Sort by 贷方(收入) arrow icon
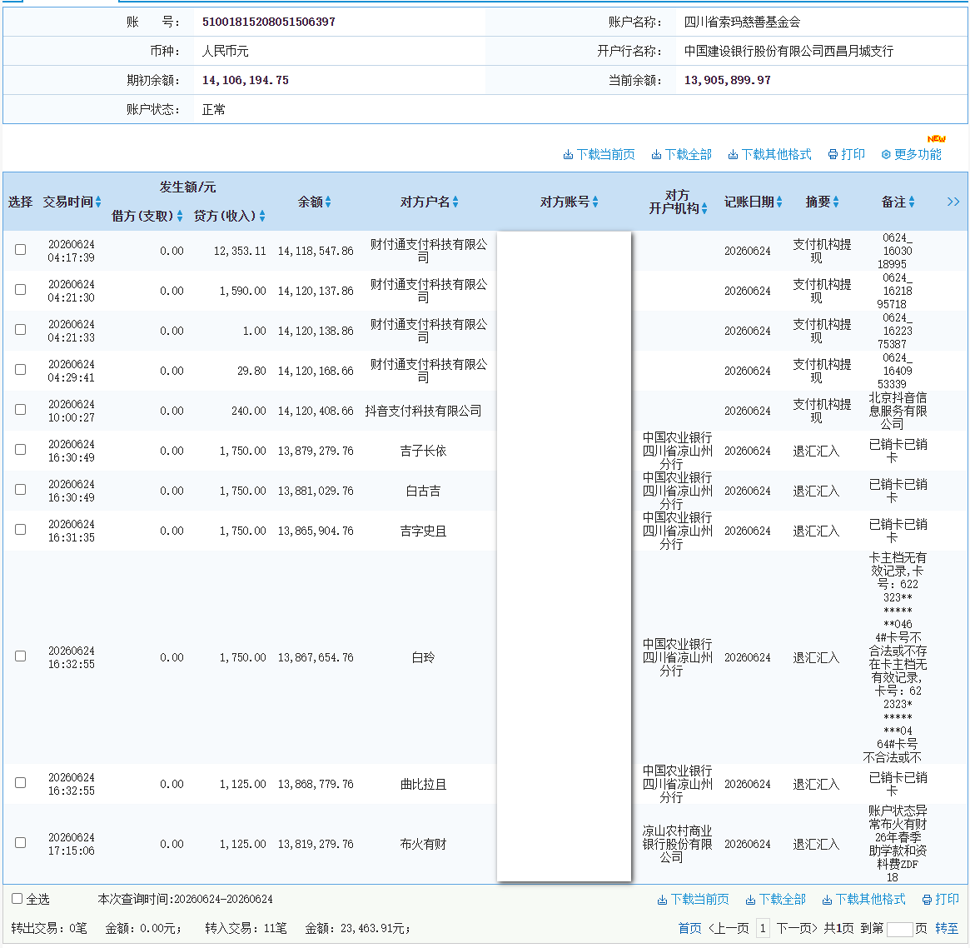The width and height of the screenshot is (970, 948). pos(262,216)
